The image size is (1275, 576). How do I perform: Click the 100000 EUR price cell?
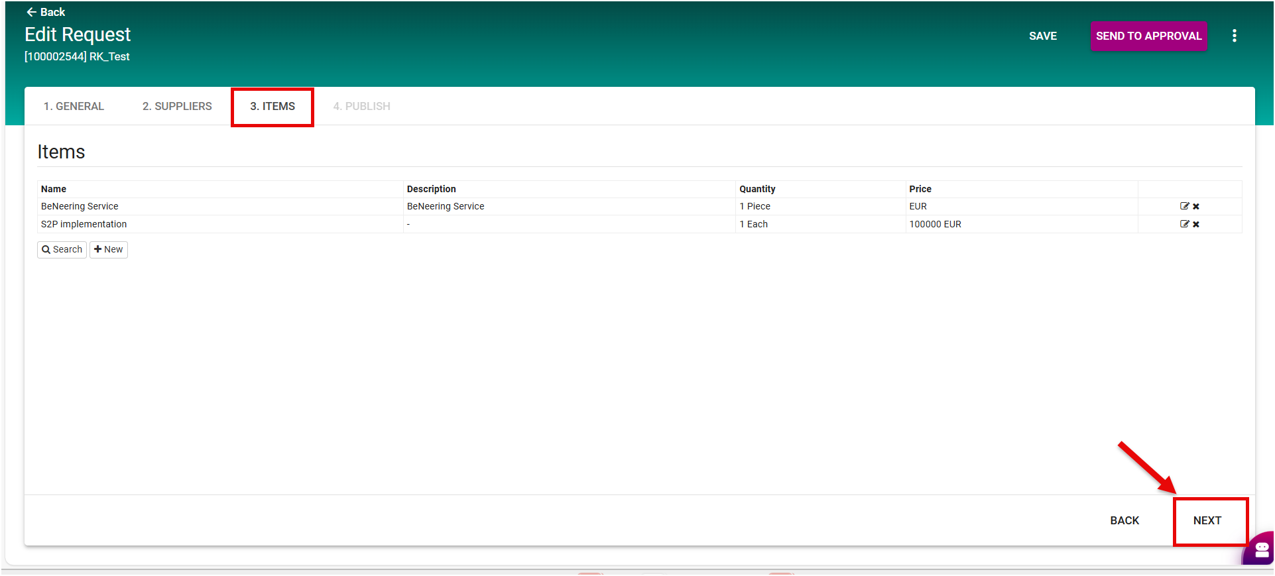coord(935,224)
